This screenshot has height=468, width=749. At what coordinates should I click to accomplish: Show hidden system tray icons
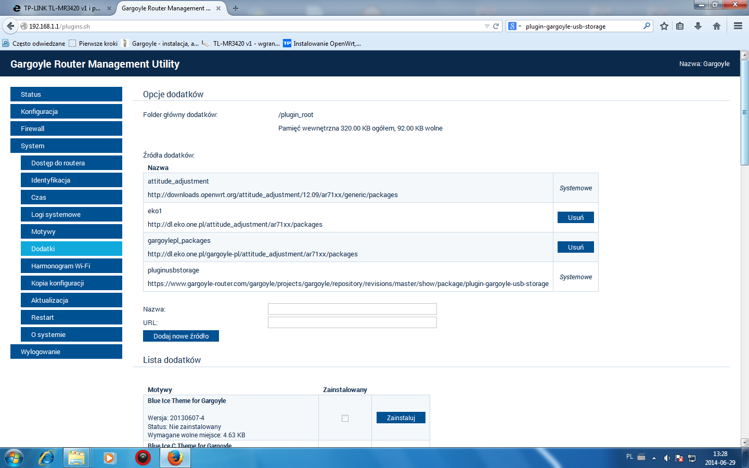(x=654, y=458)
